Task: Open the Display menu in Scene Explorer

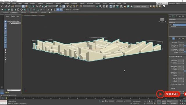Action: (x=13, y=16)
